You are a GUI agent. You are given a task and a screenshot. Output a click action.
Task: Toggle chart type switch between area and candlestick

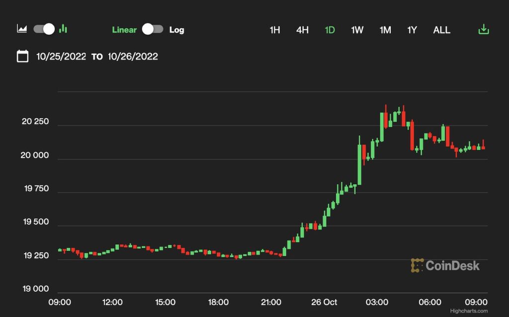[x=44, y=29]
